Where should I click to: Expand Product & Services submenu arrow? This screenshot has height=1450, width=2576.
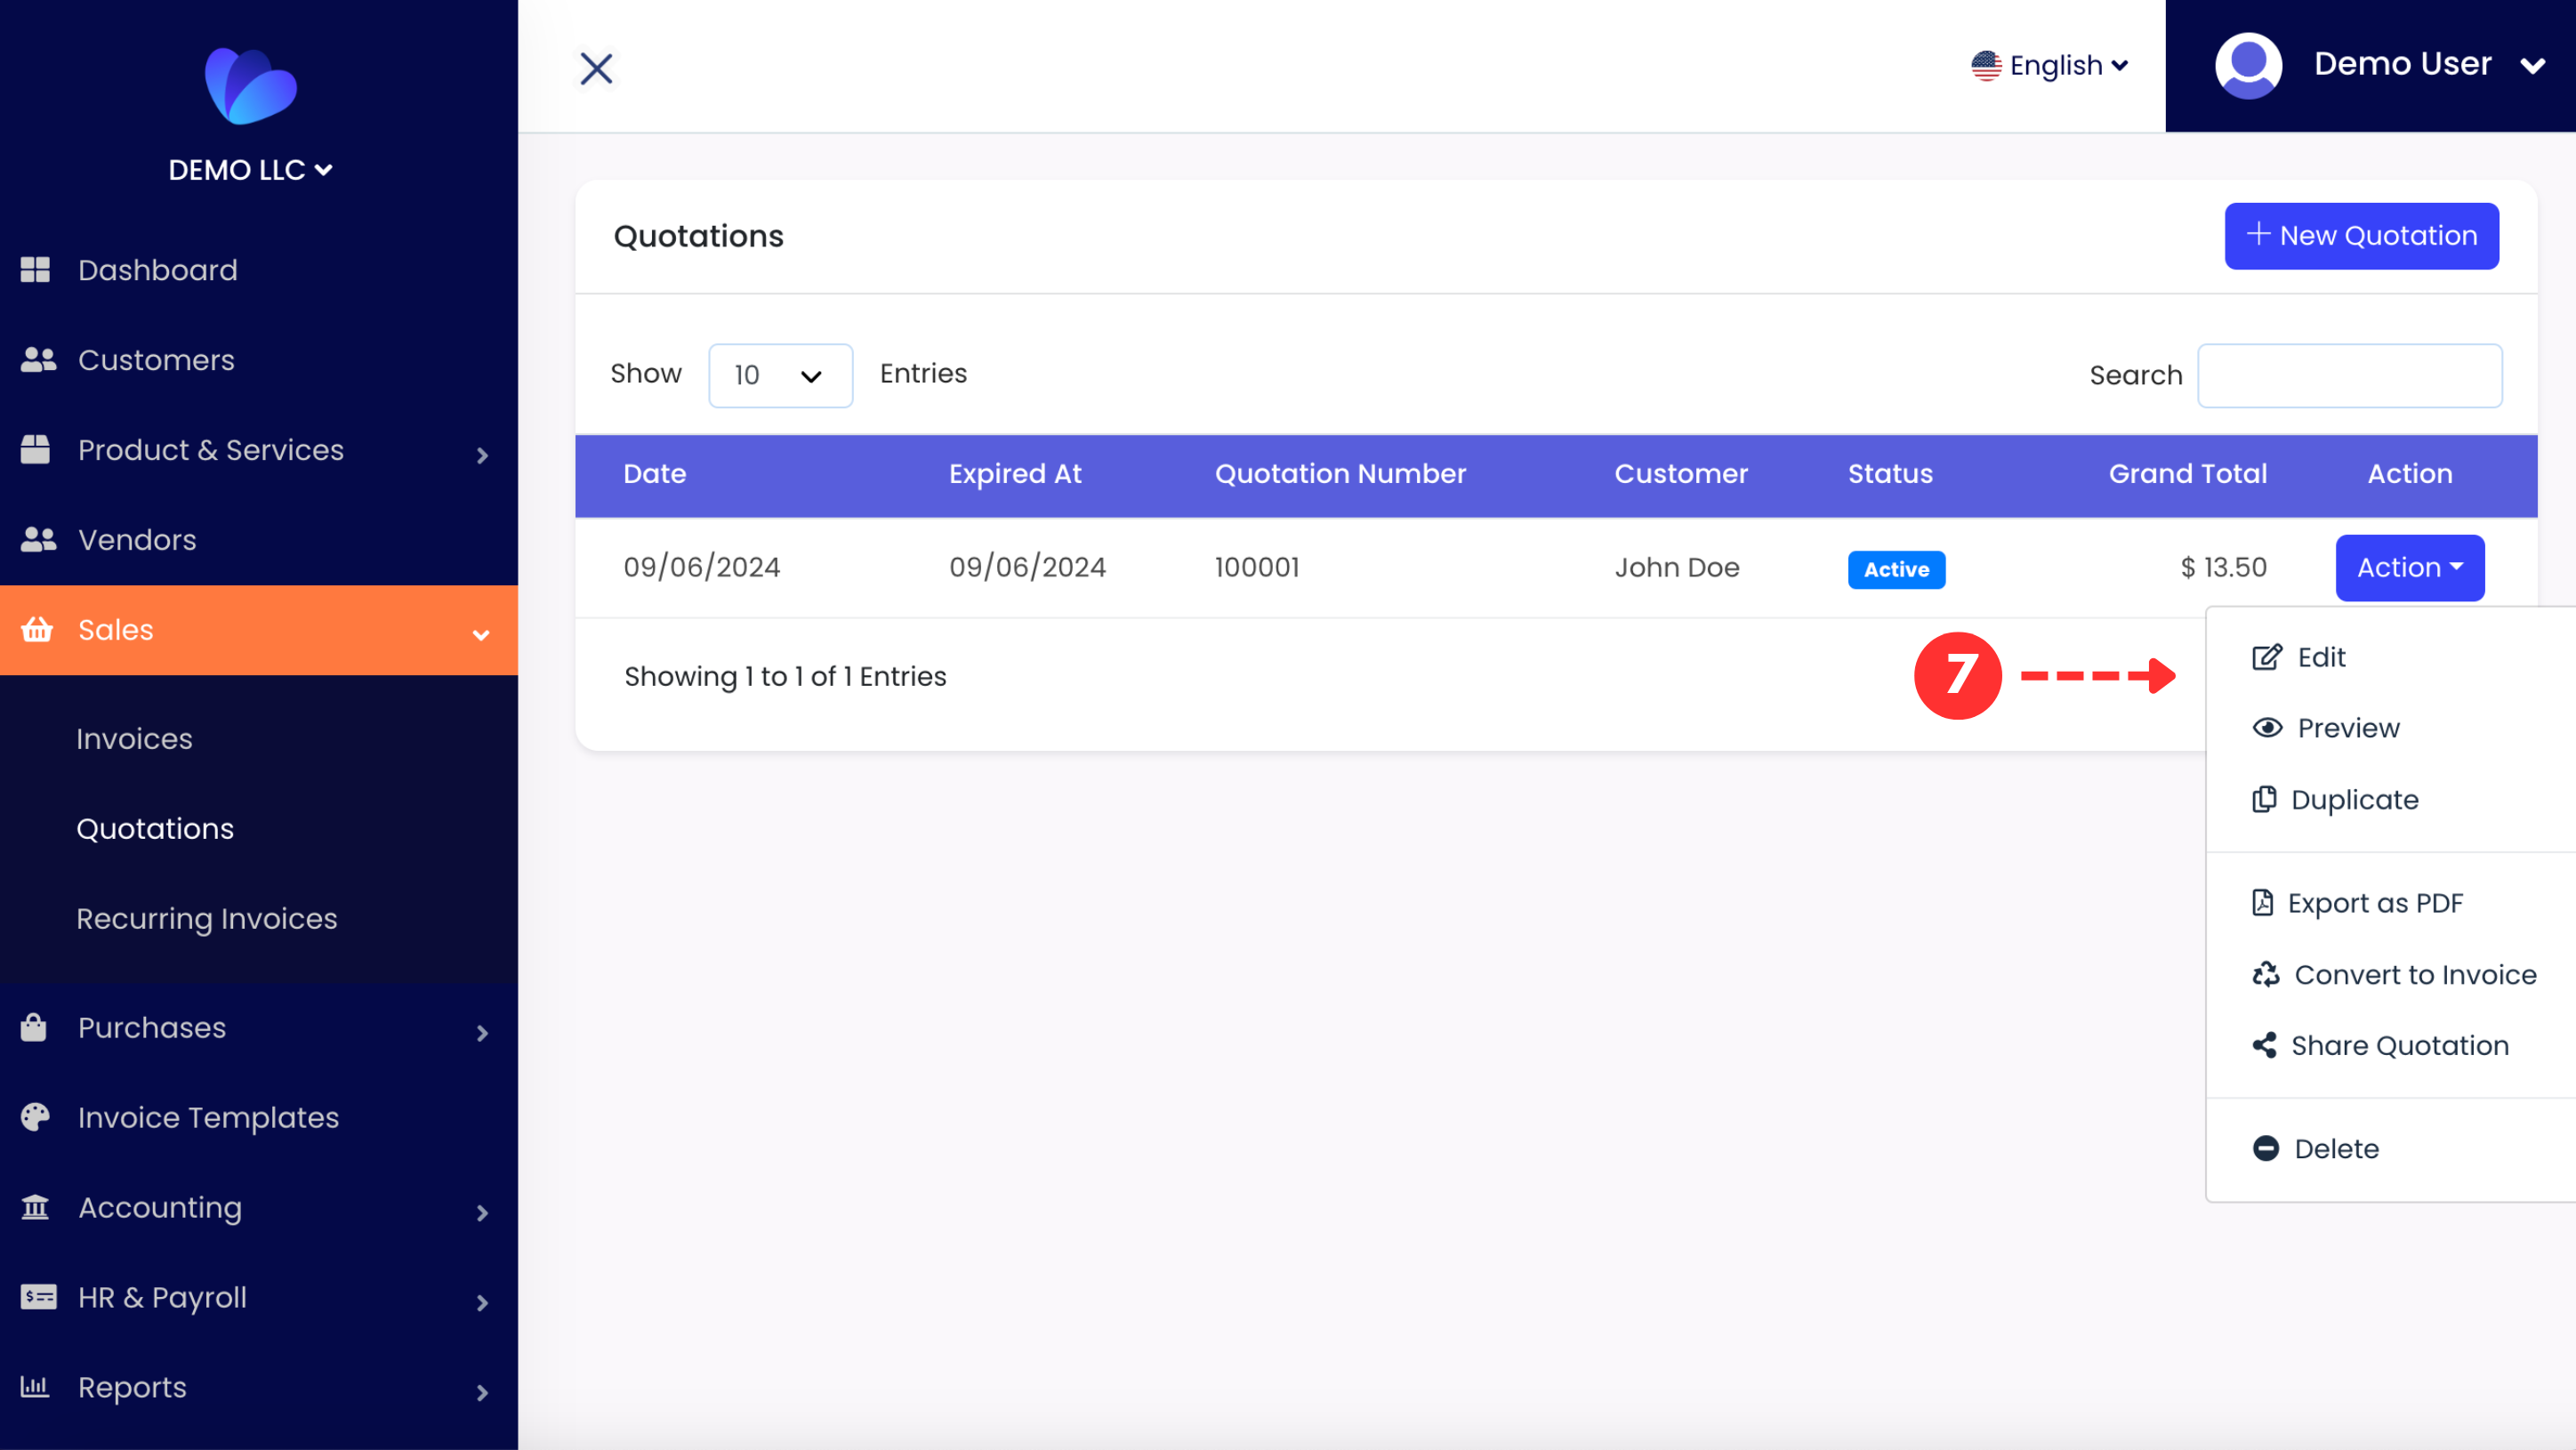(482, 456)
